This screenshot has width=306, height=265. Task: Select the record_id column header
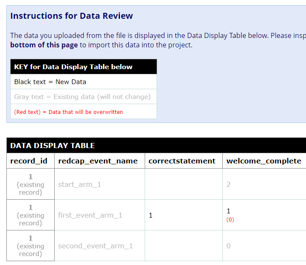(29, 161)
